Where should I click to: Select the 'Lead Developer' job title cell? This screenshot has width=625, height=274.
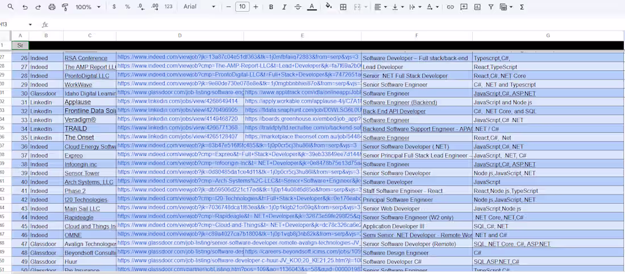tap(416, 68)
